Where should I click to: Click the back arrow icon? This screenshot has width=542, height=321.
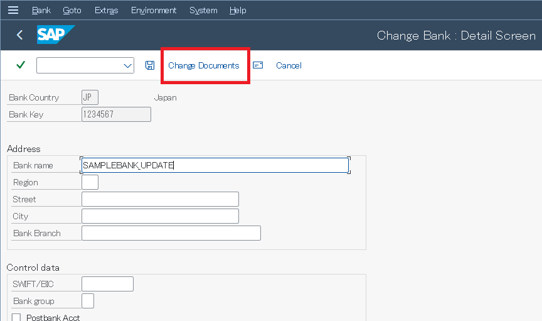tap(19, 35)
